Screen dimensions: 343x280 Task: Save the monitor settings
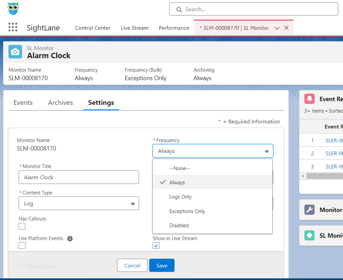(162, 265)
